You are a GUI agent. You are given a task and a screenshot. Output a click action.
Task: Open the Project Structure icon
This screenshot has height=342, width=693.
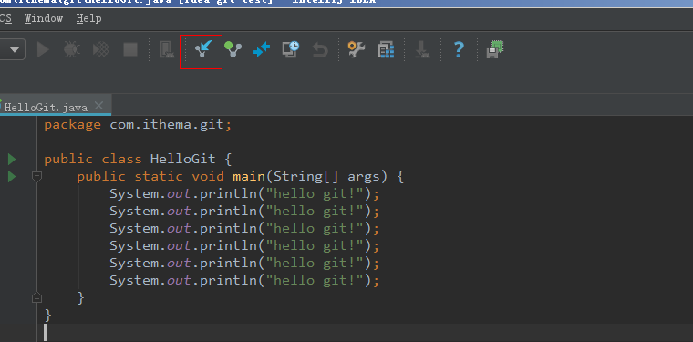coord(386,49)
